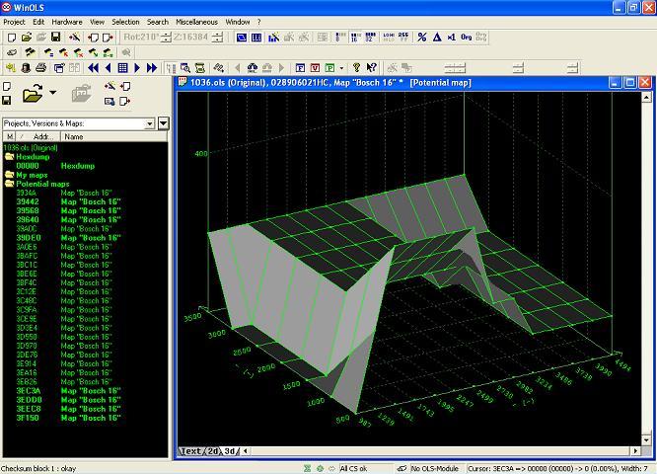Toggle the 255 FF number format button
Image resolution: width=657 pixels, height=474 pixels.
click(403, 37)
